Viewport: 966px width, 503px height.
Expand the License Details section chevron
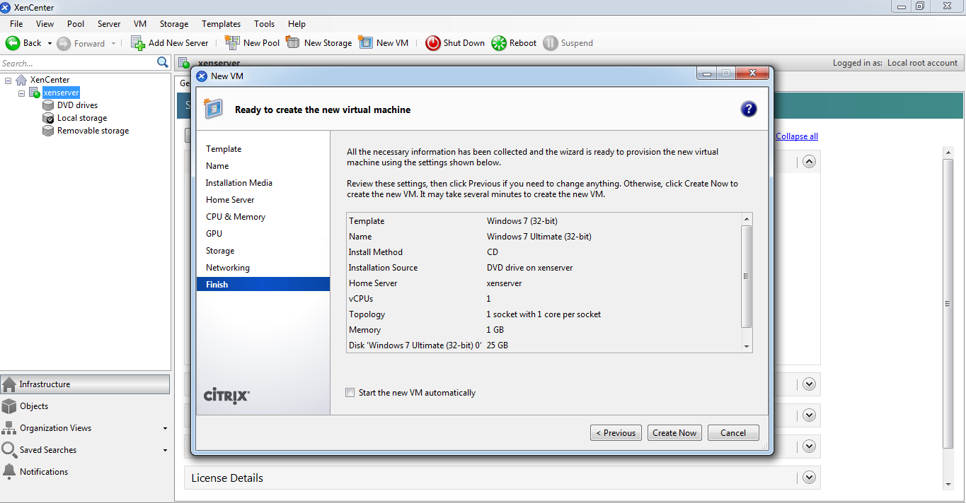810,478
